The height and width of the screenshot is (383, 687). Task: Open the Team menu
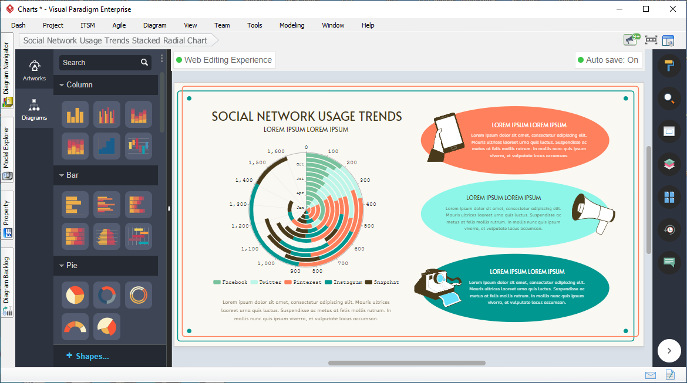coord(222,25)
